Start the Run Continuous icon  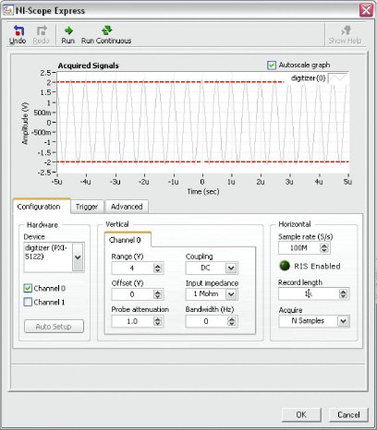click(x=106, y=30)
